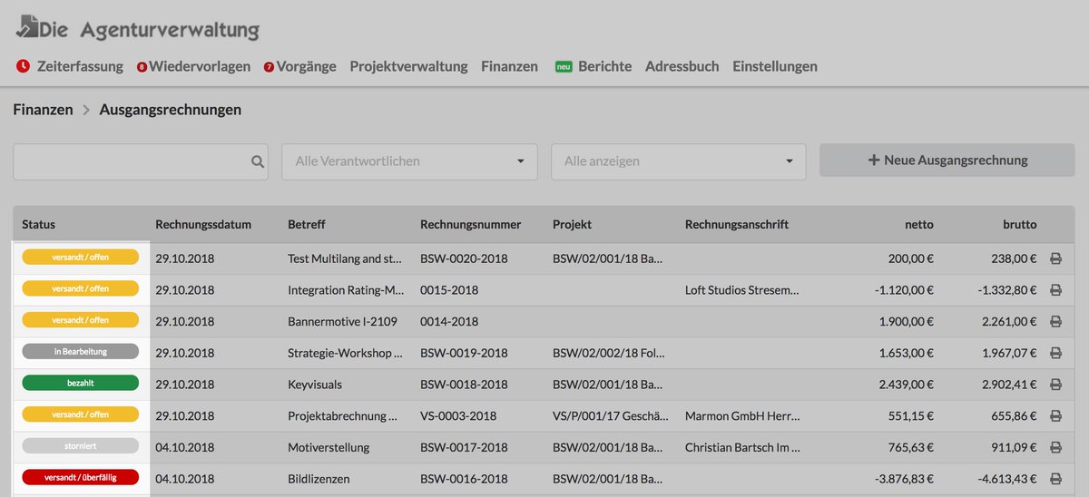Open the Alle Verantwortlichen dropdown

(409, 161)
